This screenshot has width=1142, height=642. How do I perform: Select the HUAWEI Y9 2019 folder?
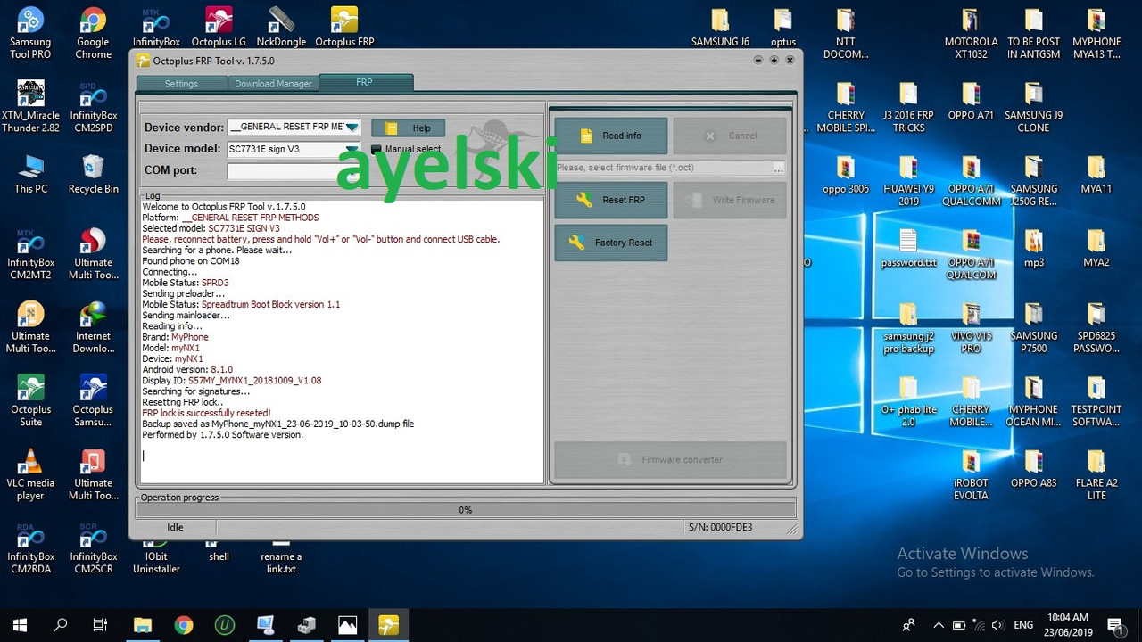(x=908, y=181)
